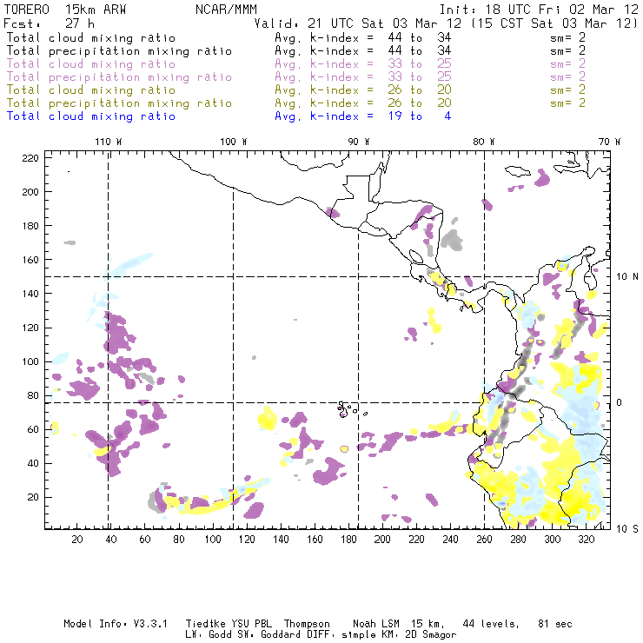
Task: Click the "Tiedtke" cumulus scheme text
Action: click(205, 624)
